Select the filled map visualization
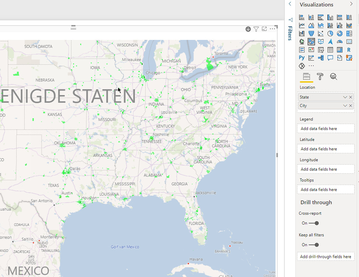This screenshot has width=359, height=277. (x=311, y=41)
